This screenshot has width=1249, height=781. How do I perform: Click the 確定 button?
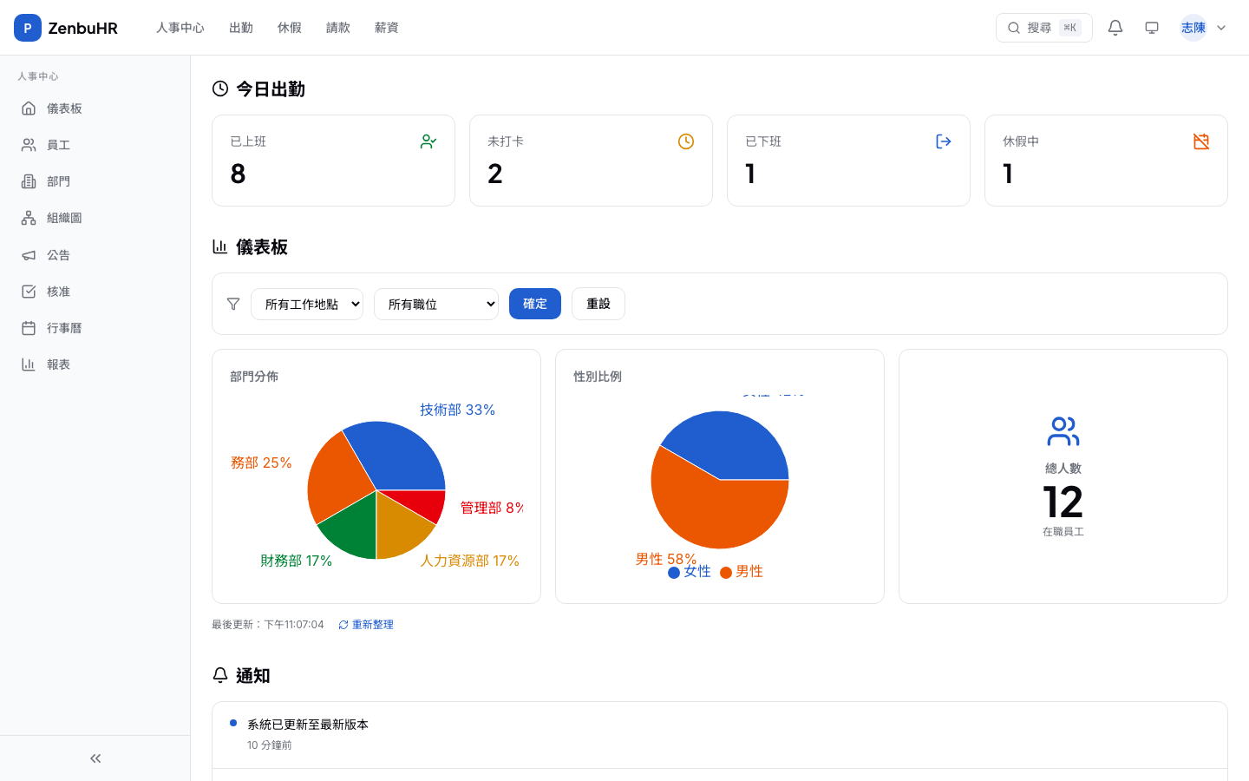point(535,304)
